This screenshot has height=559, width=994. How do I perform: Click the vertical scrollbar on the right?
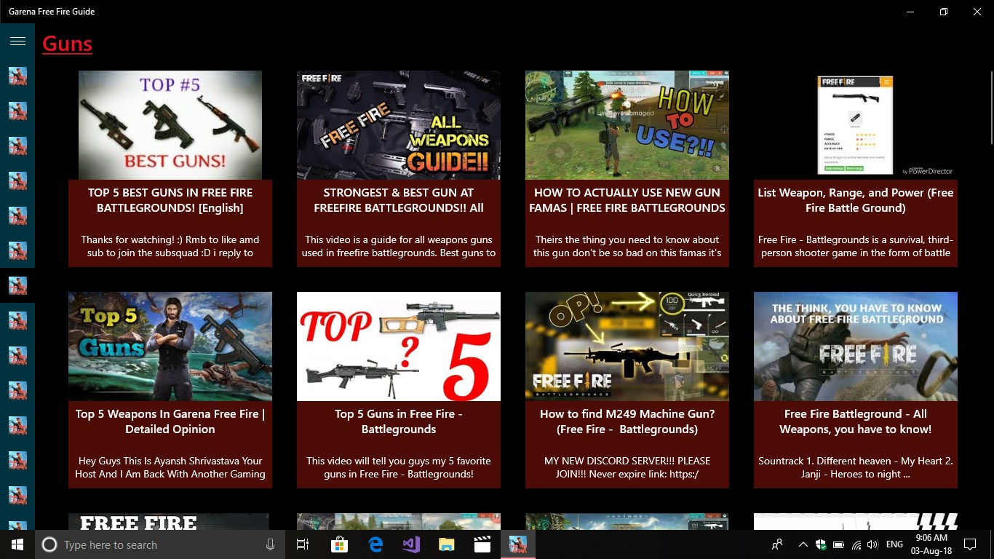pos(991,108)
